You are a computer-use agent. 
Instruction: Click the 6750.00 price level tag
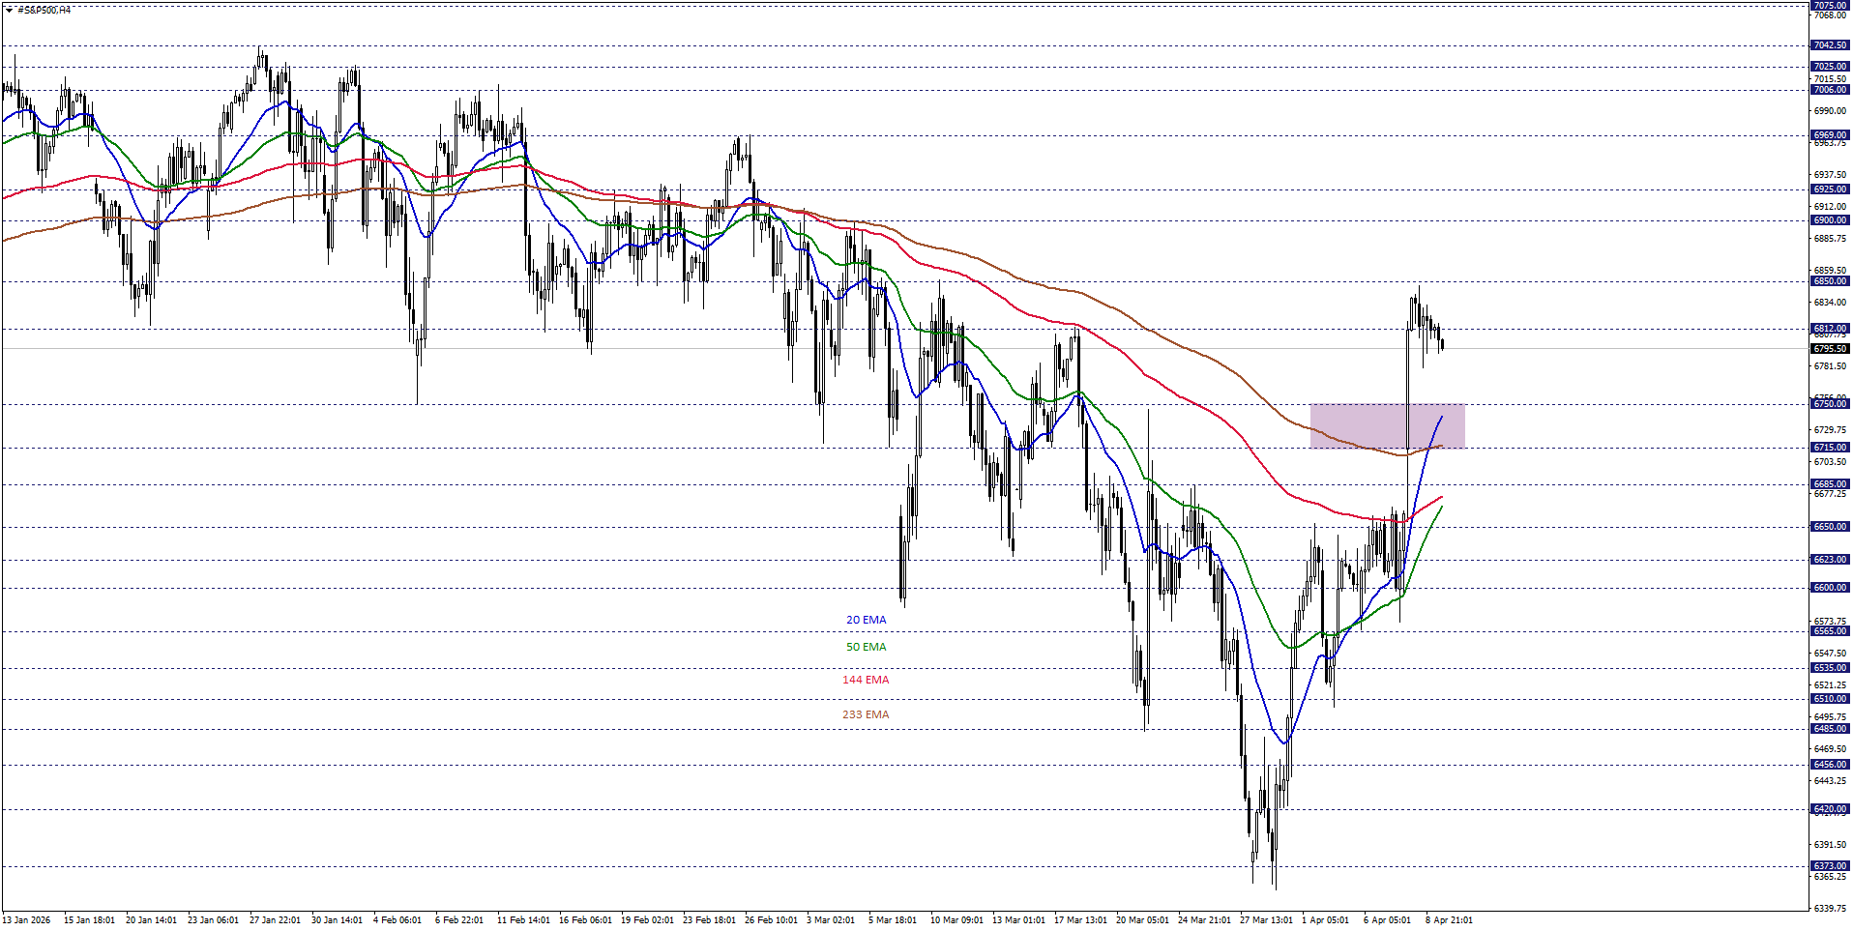(1831, 406)
